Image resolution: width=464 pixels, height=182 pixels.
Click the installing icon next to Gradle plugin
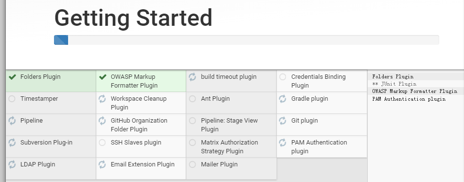(x=283, y=99)
